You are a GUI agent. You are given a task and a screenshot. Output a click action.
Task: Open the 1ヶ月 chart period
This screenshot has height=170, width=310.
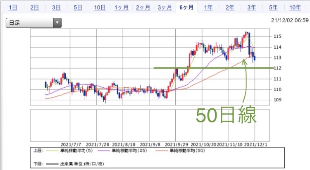(x=122, y=8)
